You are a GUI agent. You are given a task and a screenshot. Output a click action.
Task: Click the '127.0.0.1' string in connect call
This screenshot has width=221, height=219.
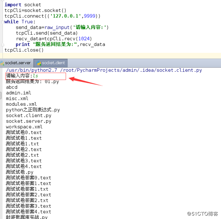click(65, 16)
